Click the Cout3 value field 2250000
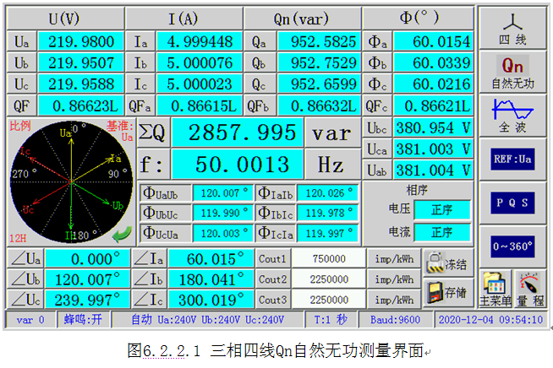This screenshot has width=553, height=368. pos(329,300)
